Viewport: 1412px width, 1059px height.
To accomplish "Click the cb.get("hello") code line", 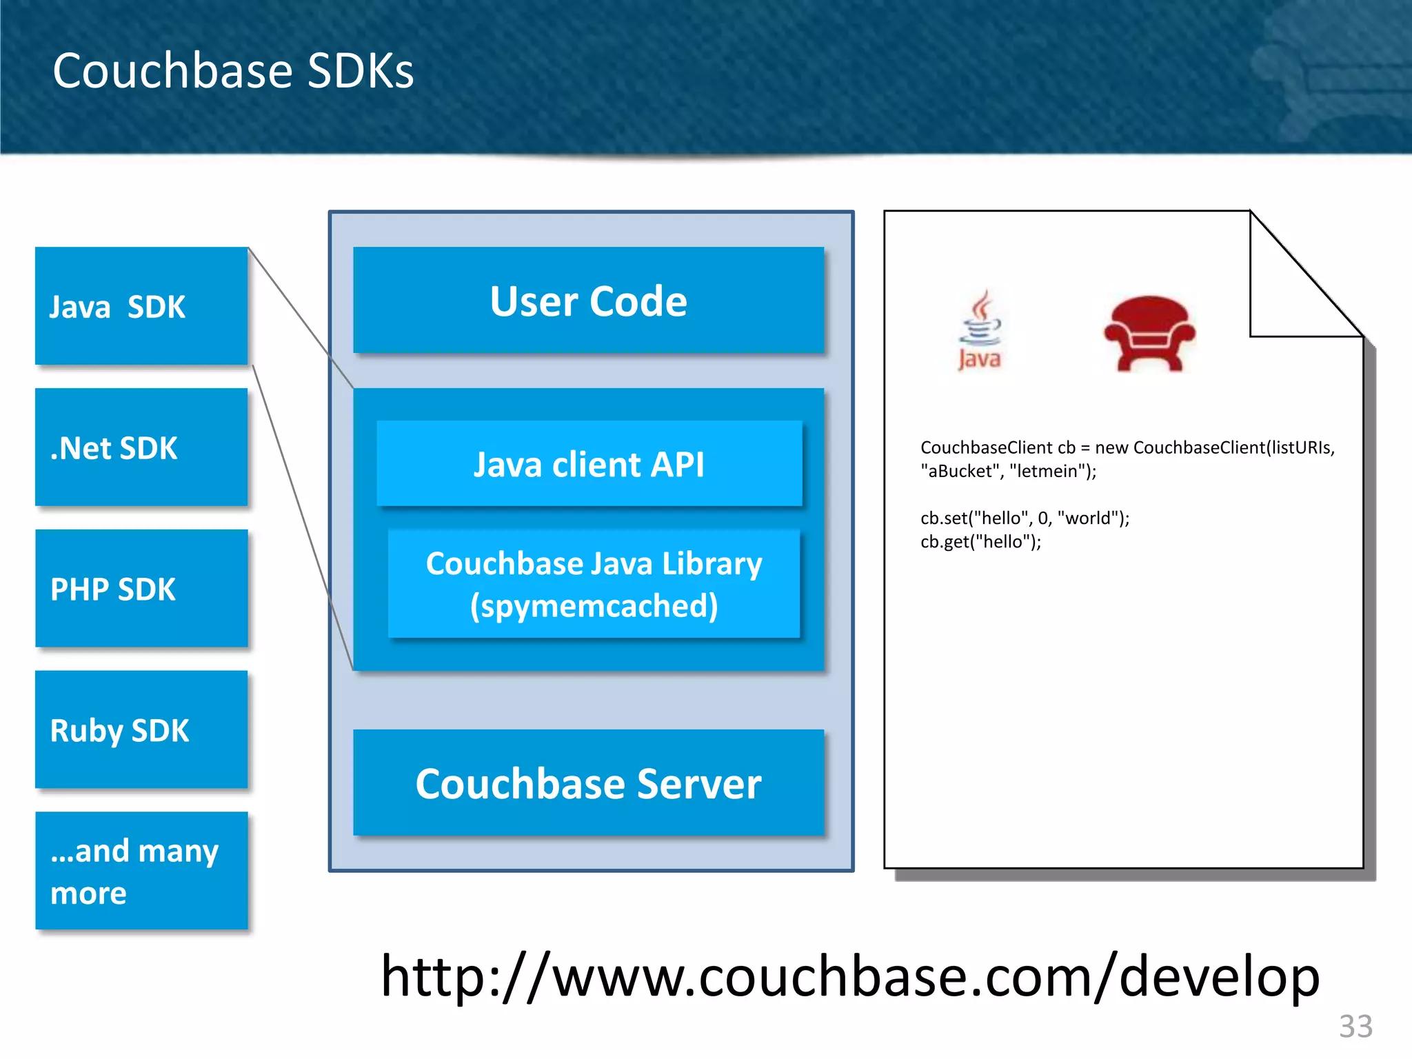I will [980, 541].
